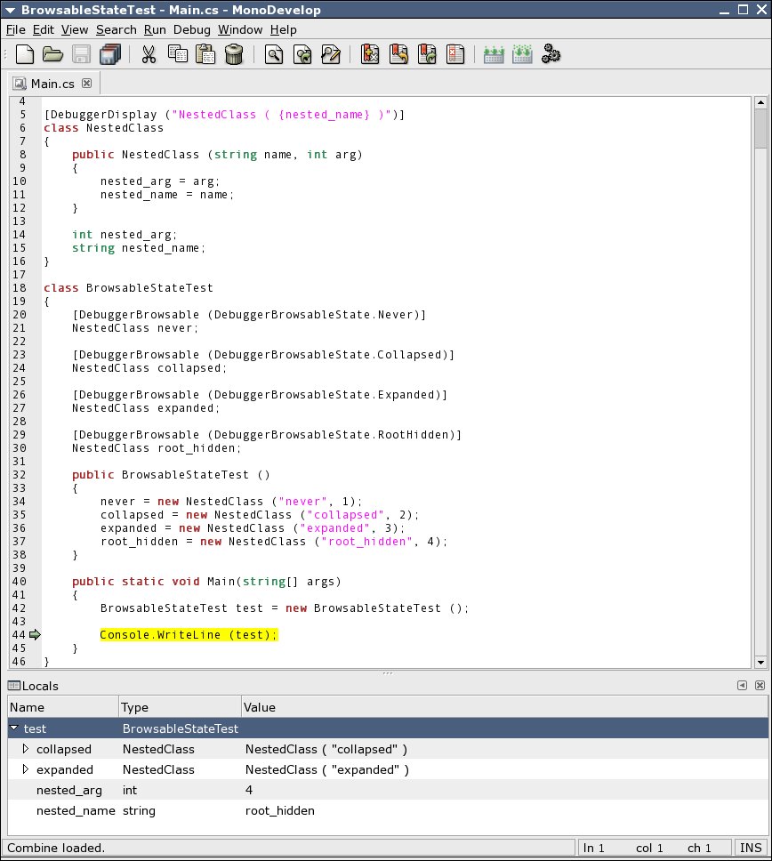The height and width of the screenshot is (861, 772).
Task: Expand the expanded variable row
Action: (25, 768)
